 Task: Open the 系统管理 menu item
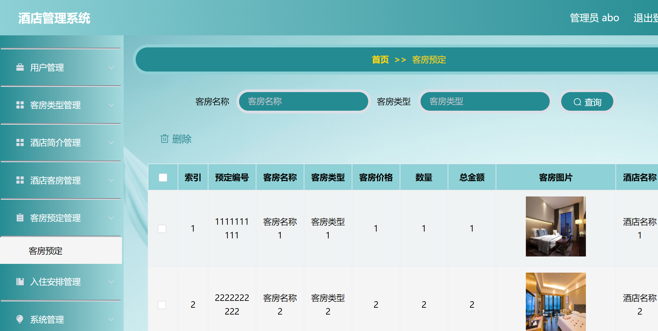pyautogui.click(x=47, y=319)
